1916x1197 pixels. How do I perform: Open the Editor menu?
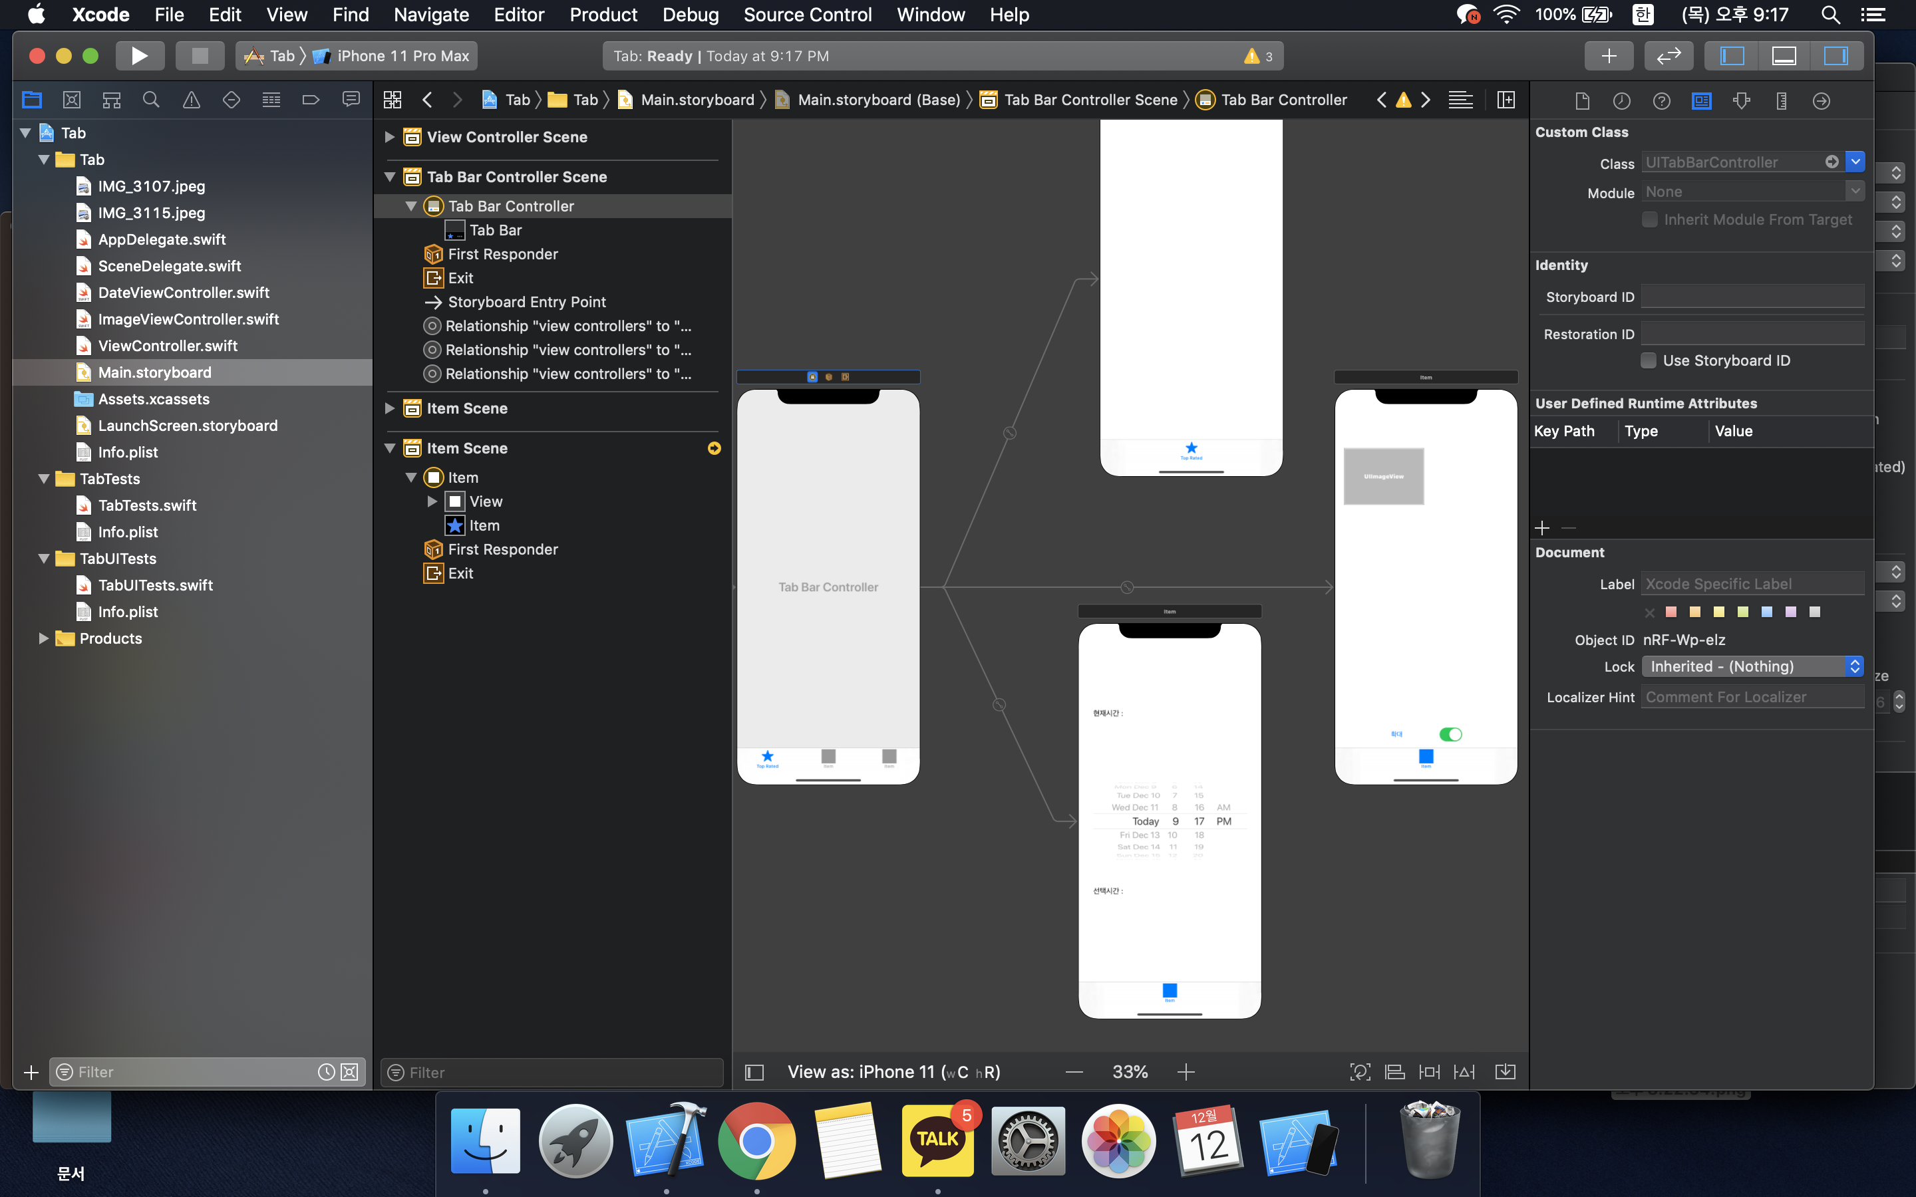(519, 14)
